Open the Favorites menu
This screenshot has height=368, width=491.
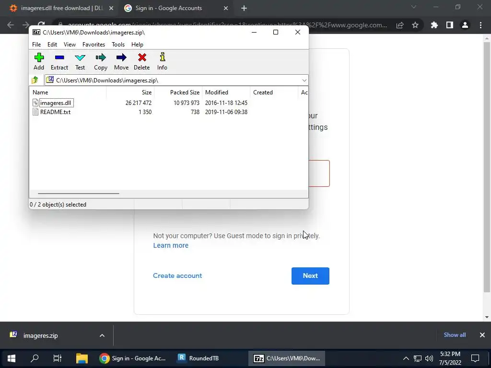[94, 45]
